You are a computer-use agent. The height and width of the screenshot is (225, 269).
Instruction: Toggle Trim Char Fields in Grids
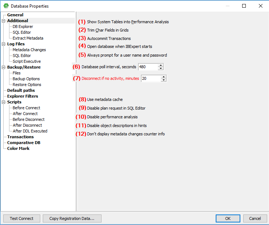(108, 30)
